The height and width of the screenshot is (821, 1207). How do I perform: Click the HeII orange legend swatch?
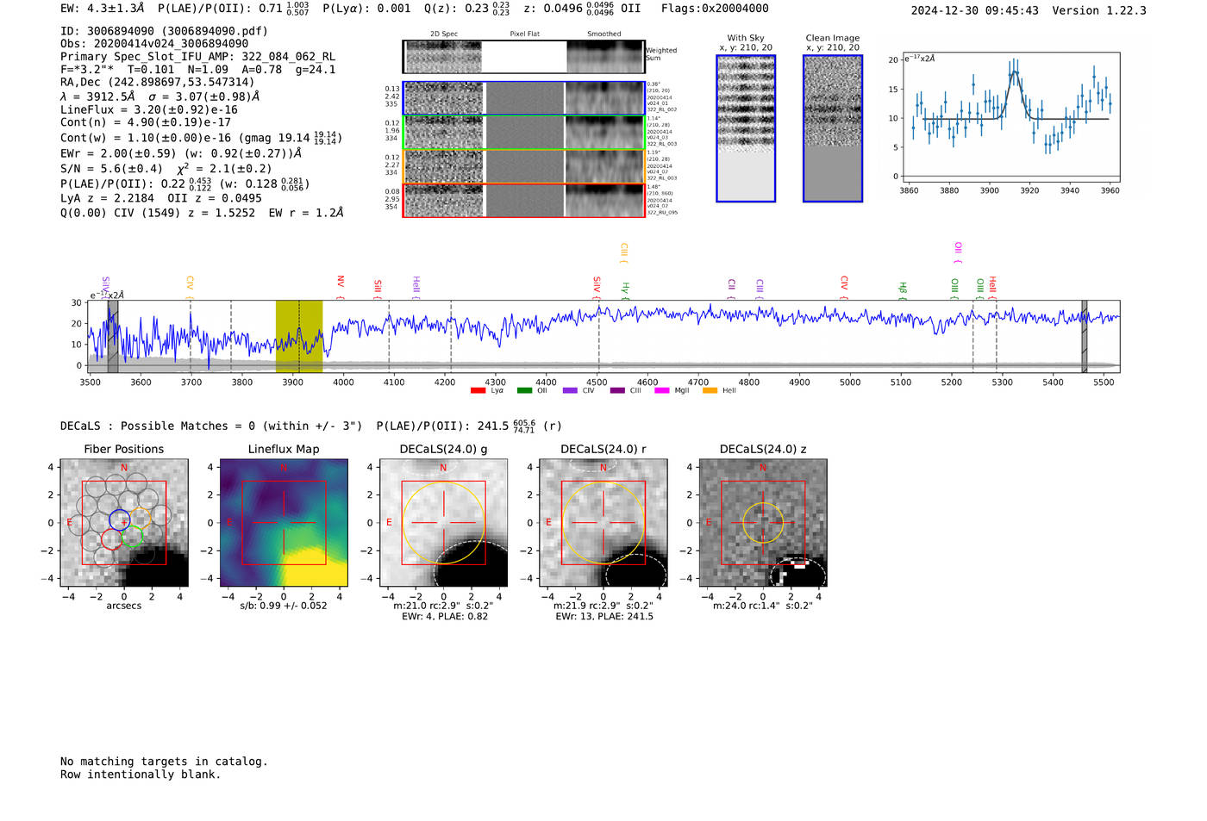pos(710,390)
